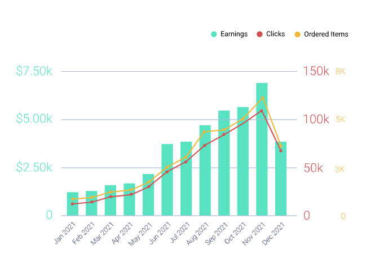Click the $5.00k earnings axis label
Screen dimensions: 366x279
tap(34, 119)
